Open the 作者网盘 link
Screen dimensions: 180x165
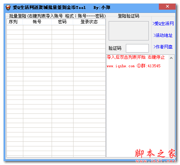tap(163, 47)
